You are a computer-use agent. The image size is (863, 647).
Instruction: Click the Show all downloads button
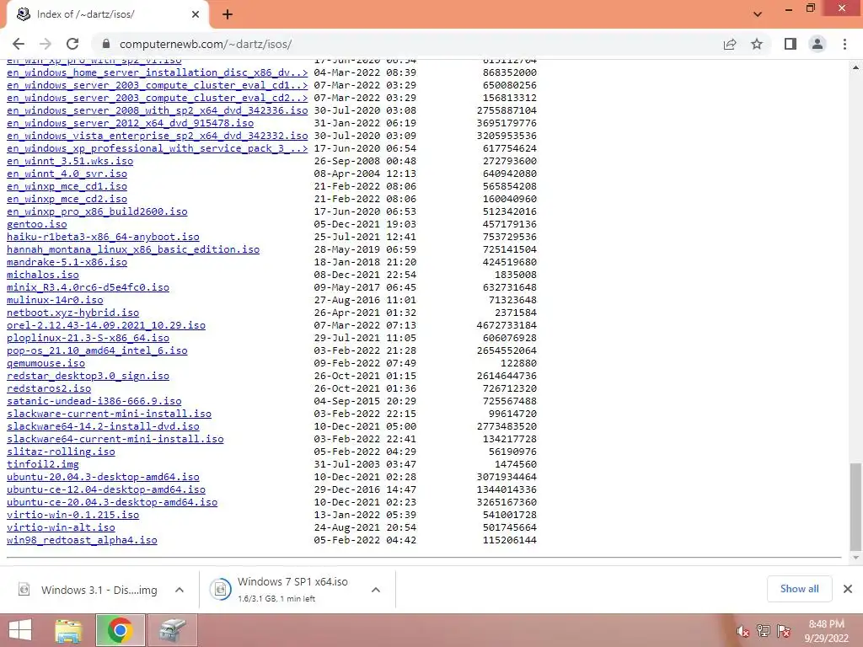(799, 589)
